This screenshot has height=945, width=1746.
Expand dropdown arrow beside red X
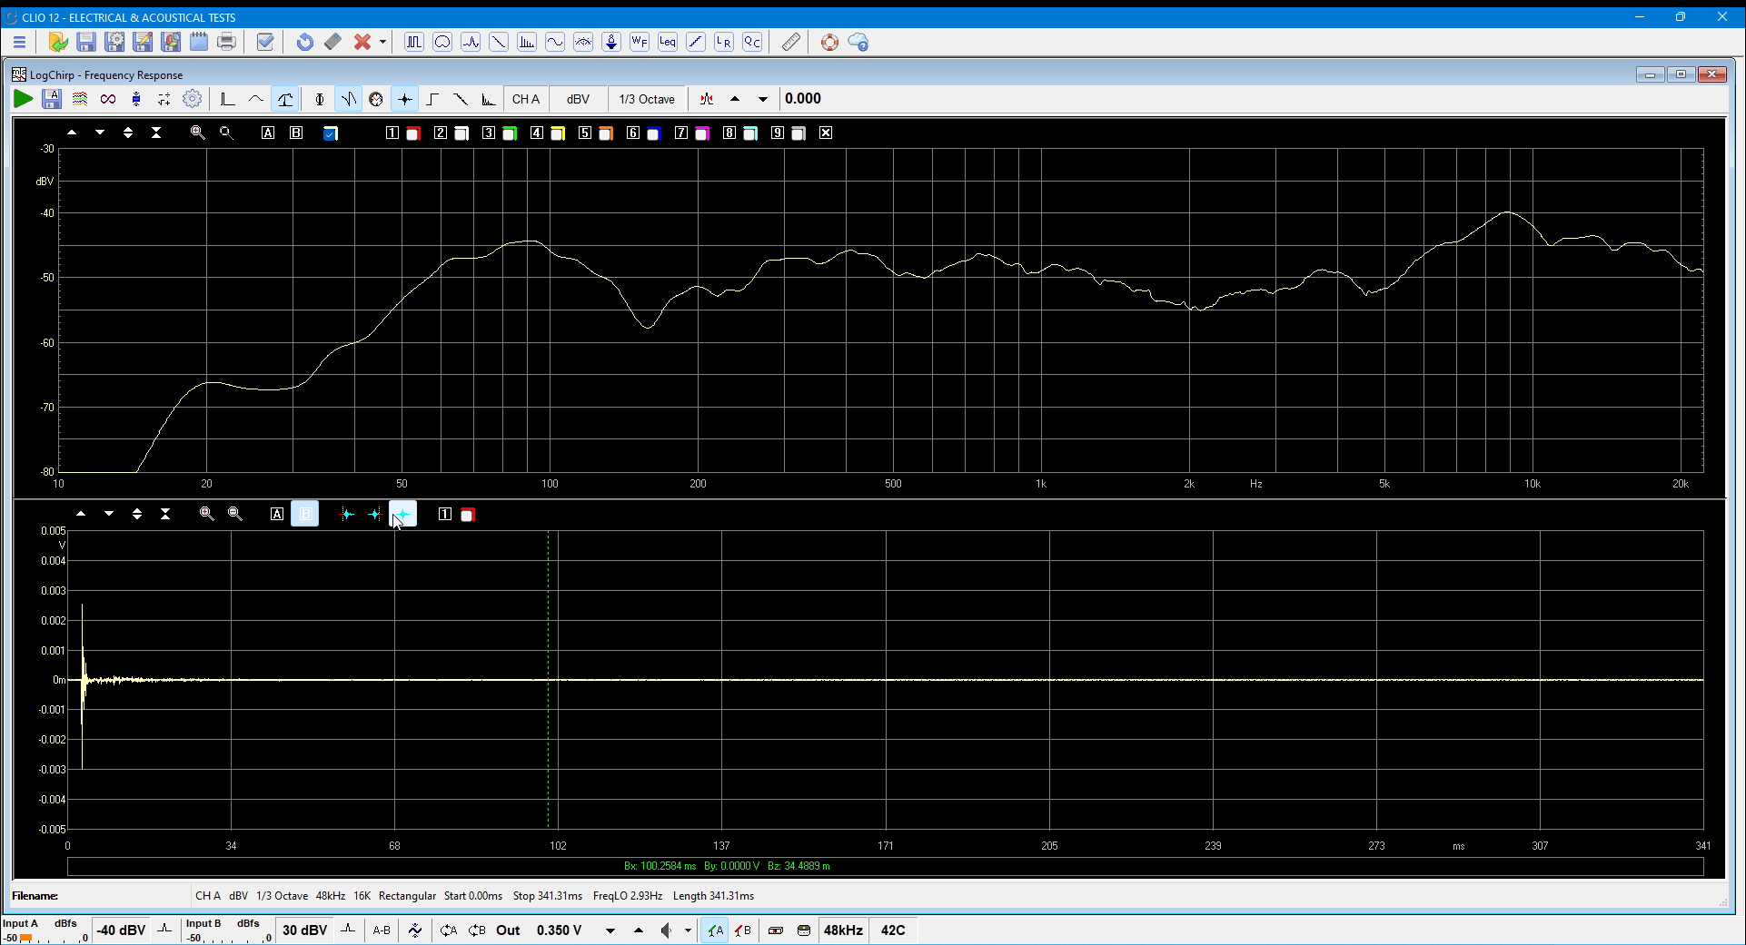[382, 42]
